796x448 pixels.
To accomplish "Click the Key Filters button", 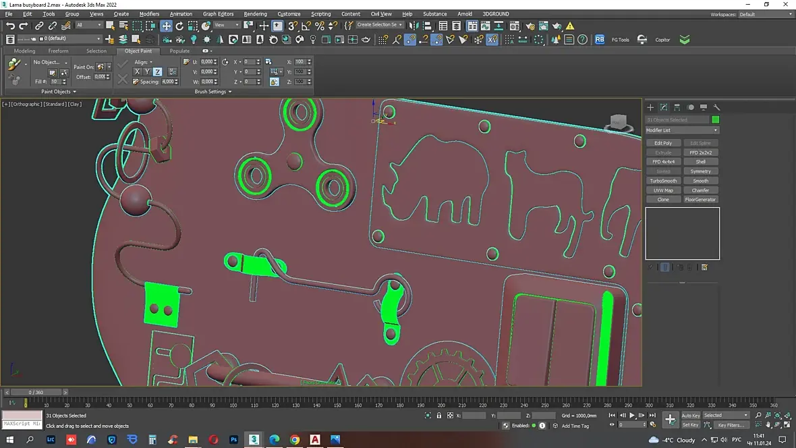I will pyautogui.click(x=731, y=425).
